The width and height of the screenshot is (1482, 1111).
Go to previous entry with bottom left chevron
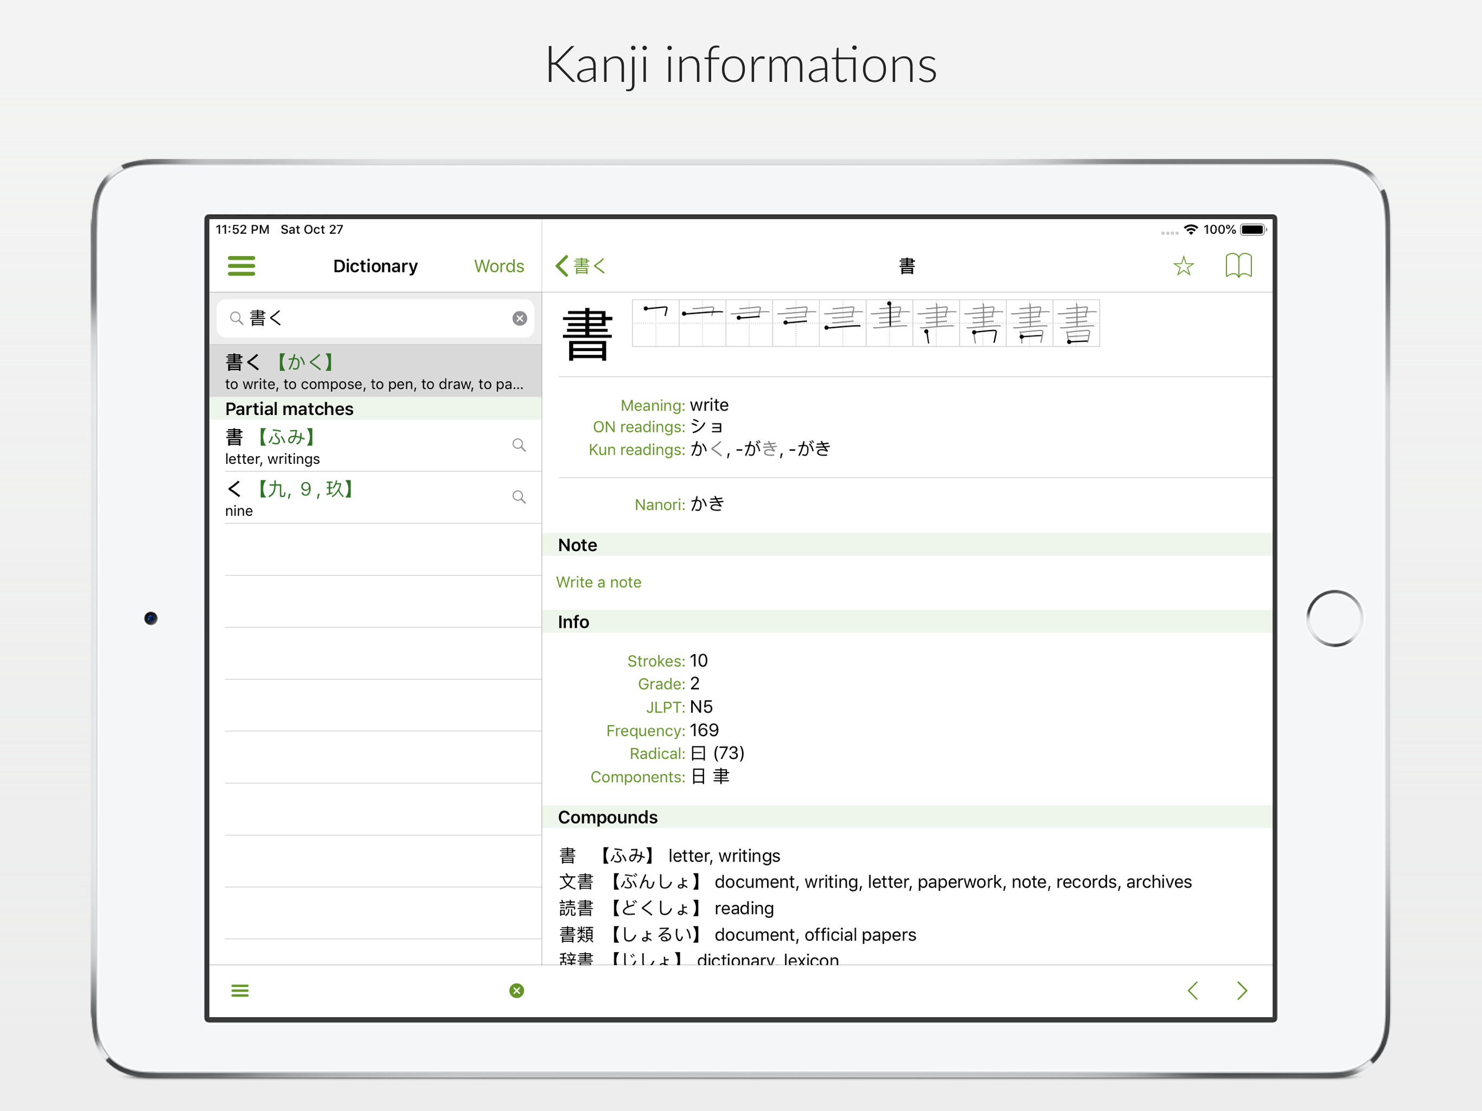coord(1192,991)
